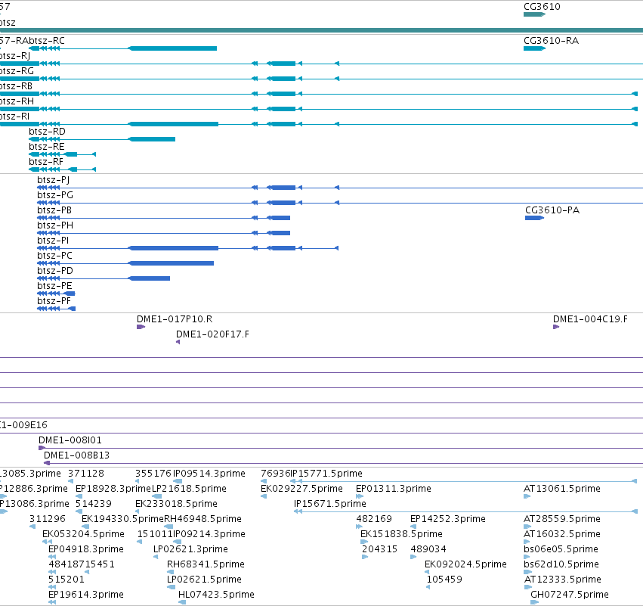Click the CG3610 gene label
The image size is (643, 606).
(x=542, y=7)
